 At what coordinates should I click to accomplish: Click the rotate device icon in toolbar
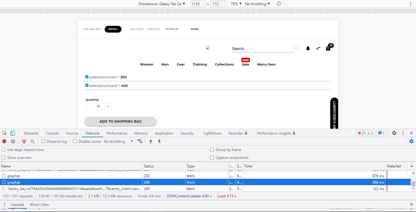(279, 4)
